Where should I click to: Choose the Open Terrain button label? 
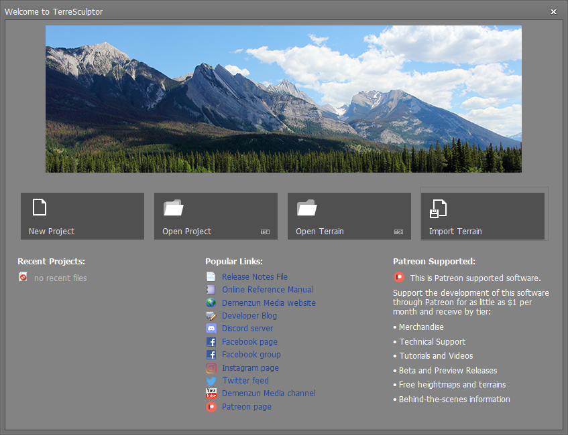click(319, 232)
